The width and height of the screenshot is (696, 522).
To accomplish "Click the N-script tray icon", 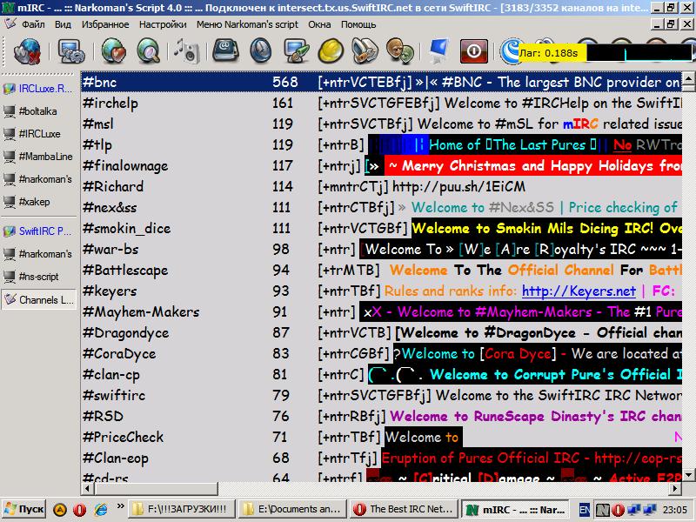I will (603, 510).
